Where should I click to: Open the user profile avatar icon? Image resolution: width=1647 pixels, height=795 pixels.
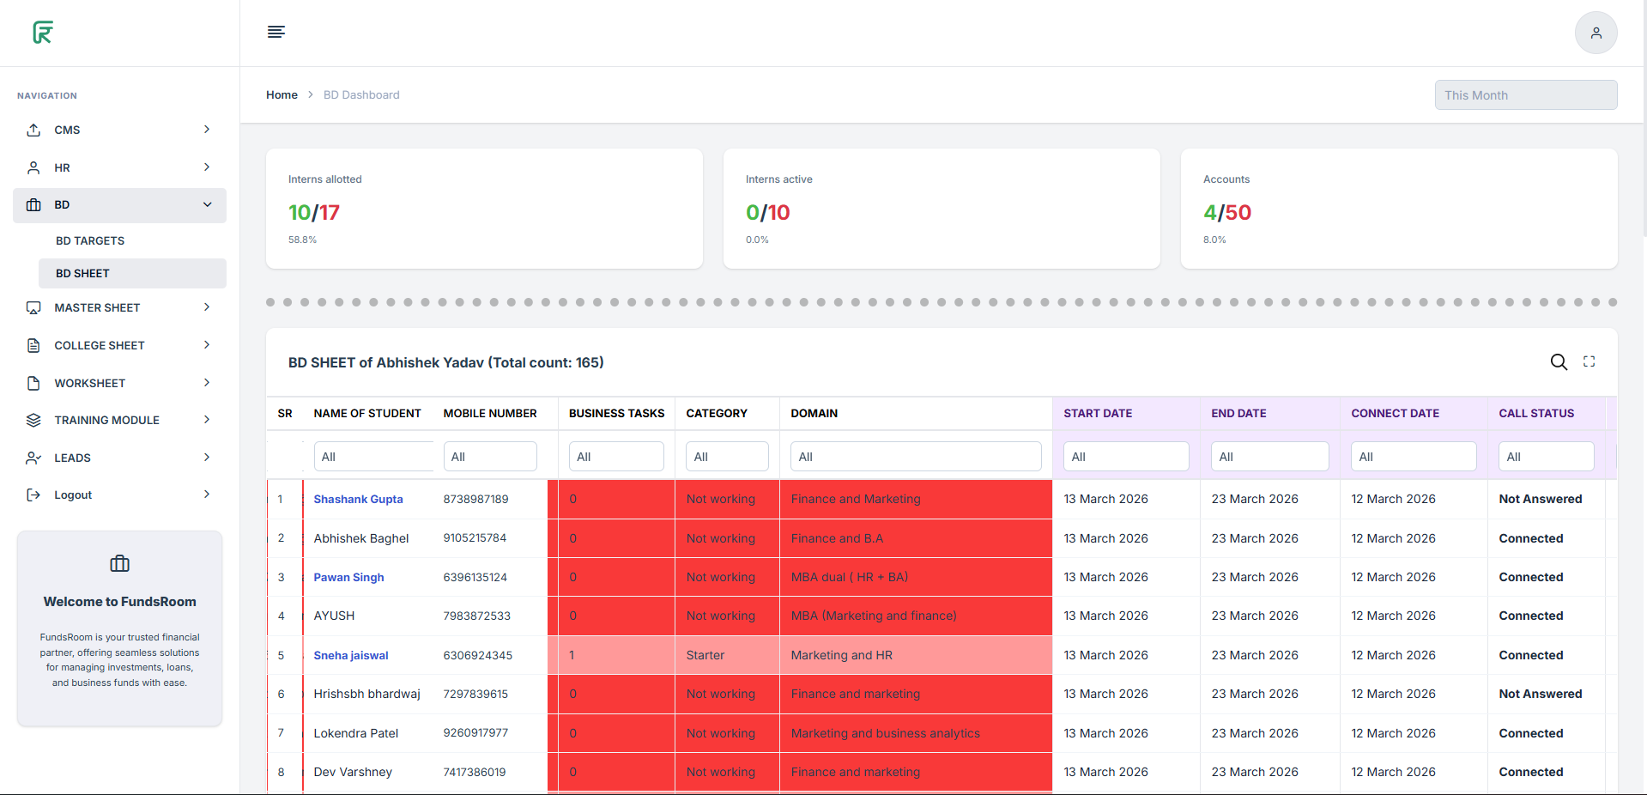click(1596, 33)
